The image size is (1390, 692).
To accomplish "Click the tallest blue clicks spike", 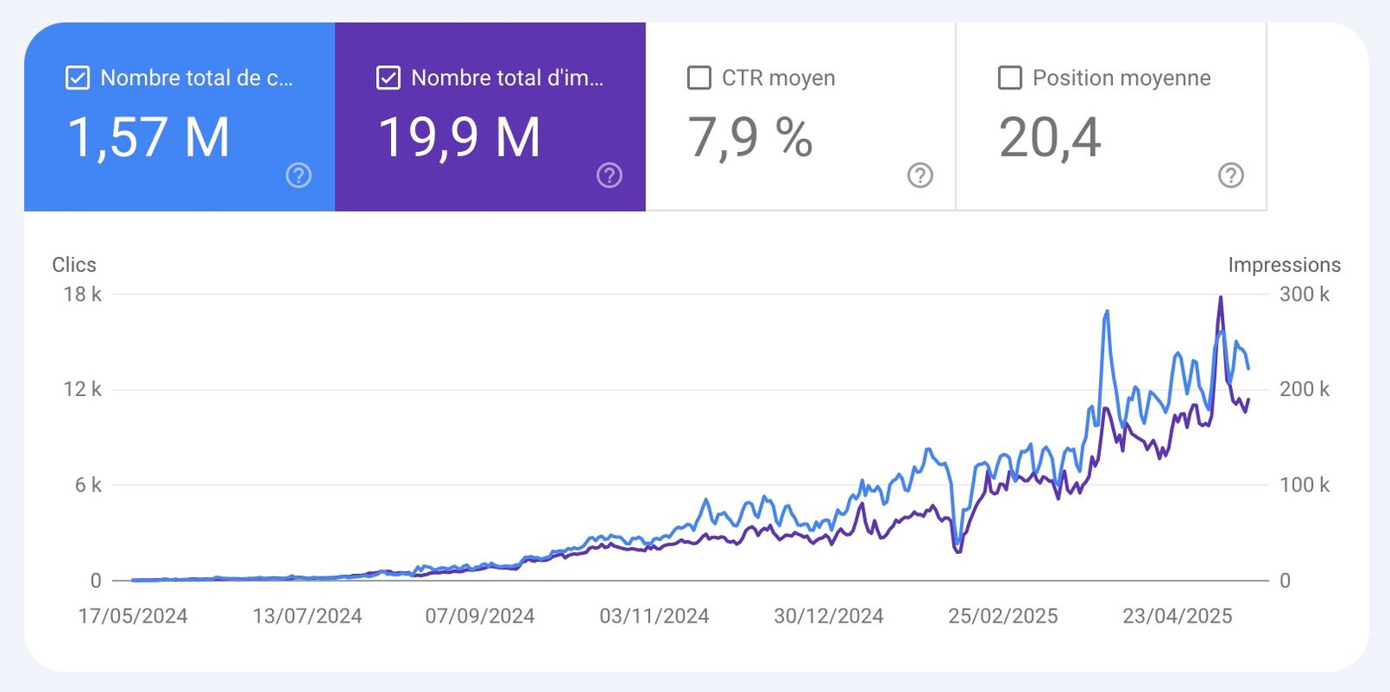I will point(1107,312).
